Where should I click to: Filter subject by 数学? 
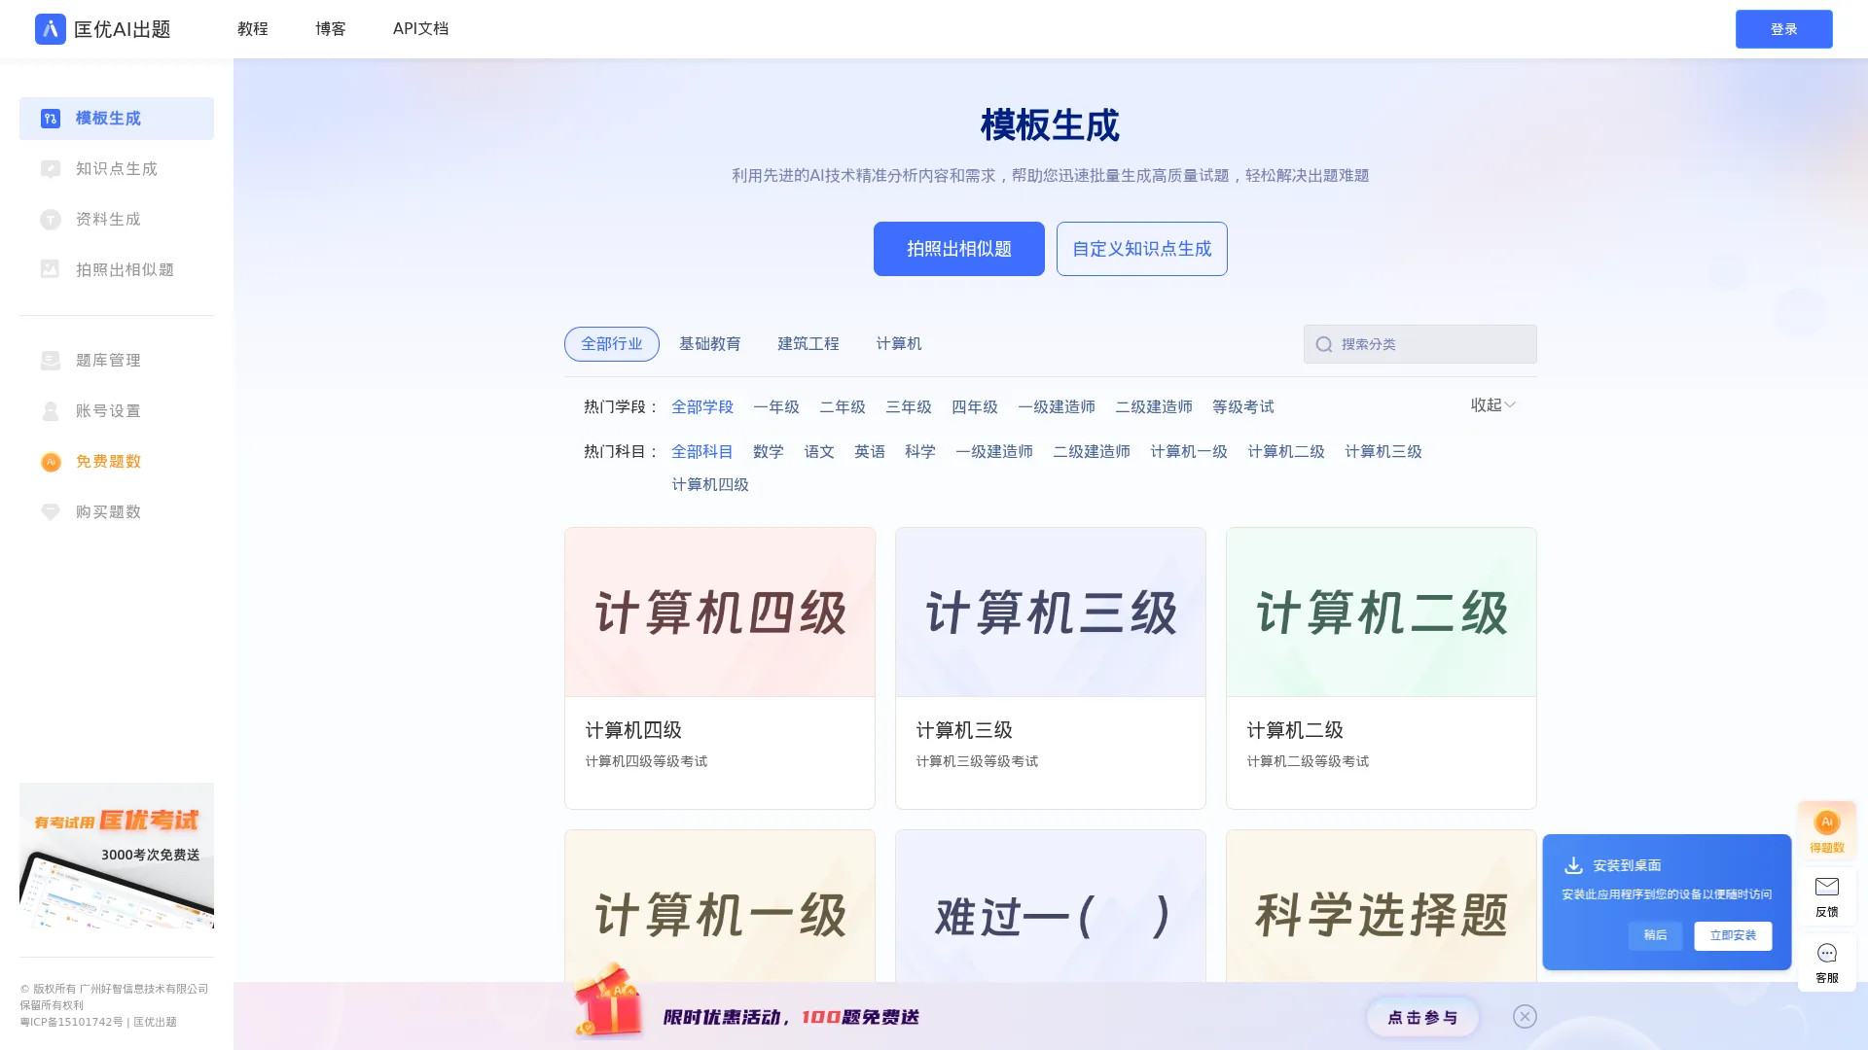pos(769,452)
